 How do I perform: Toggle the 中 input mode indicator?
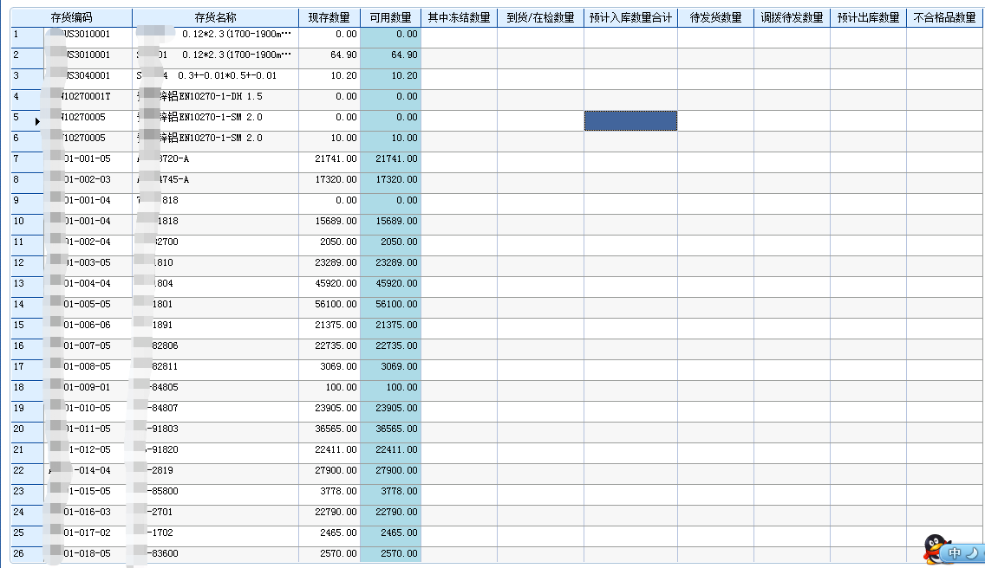(955, 552)
